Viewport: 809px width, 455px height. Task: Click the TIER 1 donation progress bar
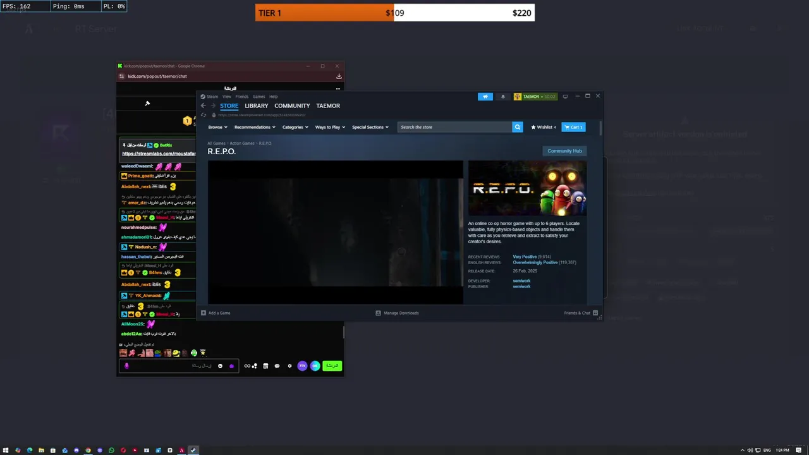395,13
